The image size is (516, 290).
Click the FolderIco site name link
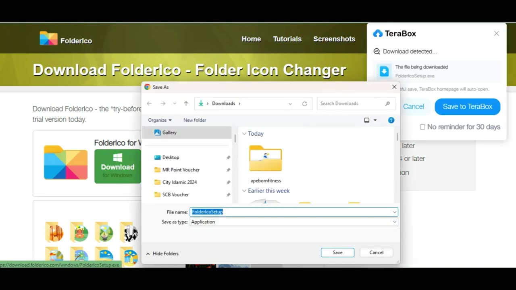(x=76, y=41)
